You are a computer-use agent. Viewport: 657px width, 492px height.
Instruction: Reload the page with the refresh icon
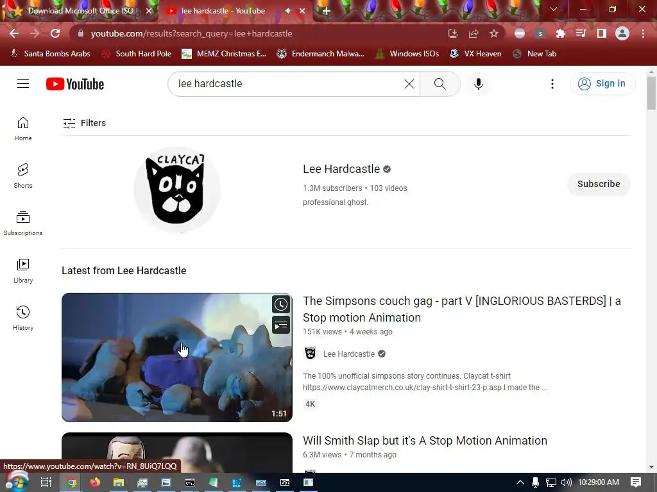[55, 33]
